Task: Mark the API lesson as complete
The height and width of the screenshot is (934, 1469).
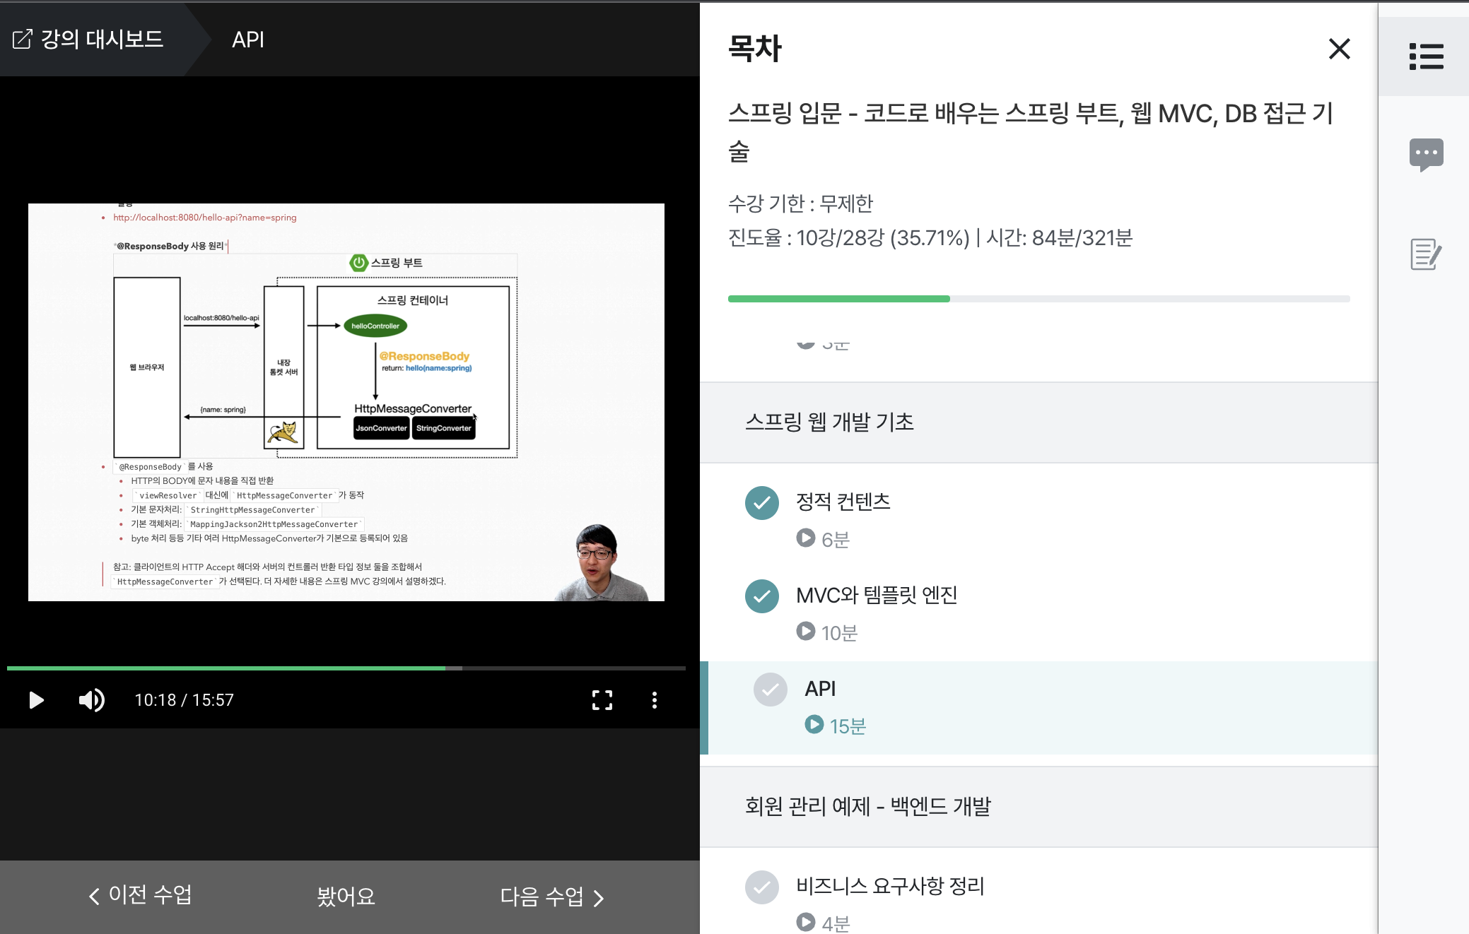Action: 771,690
